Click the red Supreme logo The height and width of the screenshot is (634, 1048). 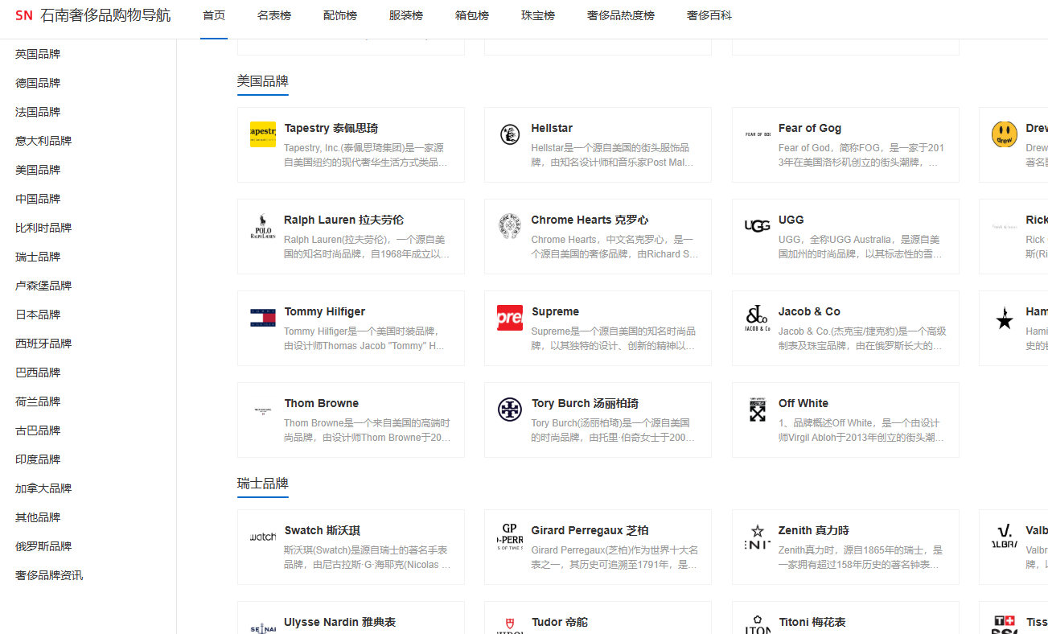click(509, 318)
